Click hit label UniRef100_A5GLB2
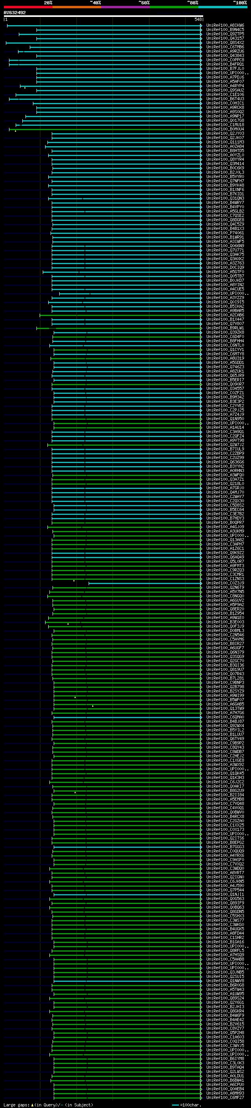 (225, 211)
